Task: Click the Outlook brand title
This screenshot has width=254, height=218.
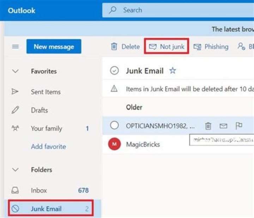Action: pyautogui.click(x=22, y=11)
